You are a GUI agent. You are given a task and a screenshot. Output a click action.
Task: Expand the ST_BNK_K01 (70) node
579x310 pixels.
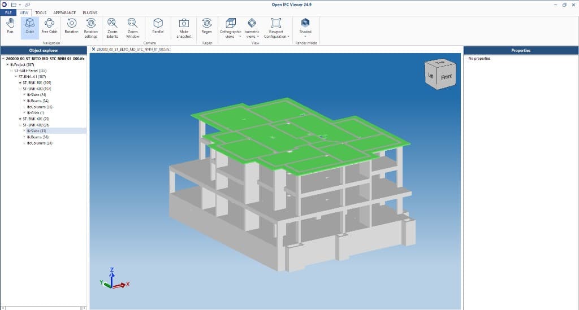click(x=20, y=119)
